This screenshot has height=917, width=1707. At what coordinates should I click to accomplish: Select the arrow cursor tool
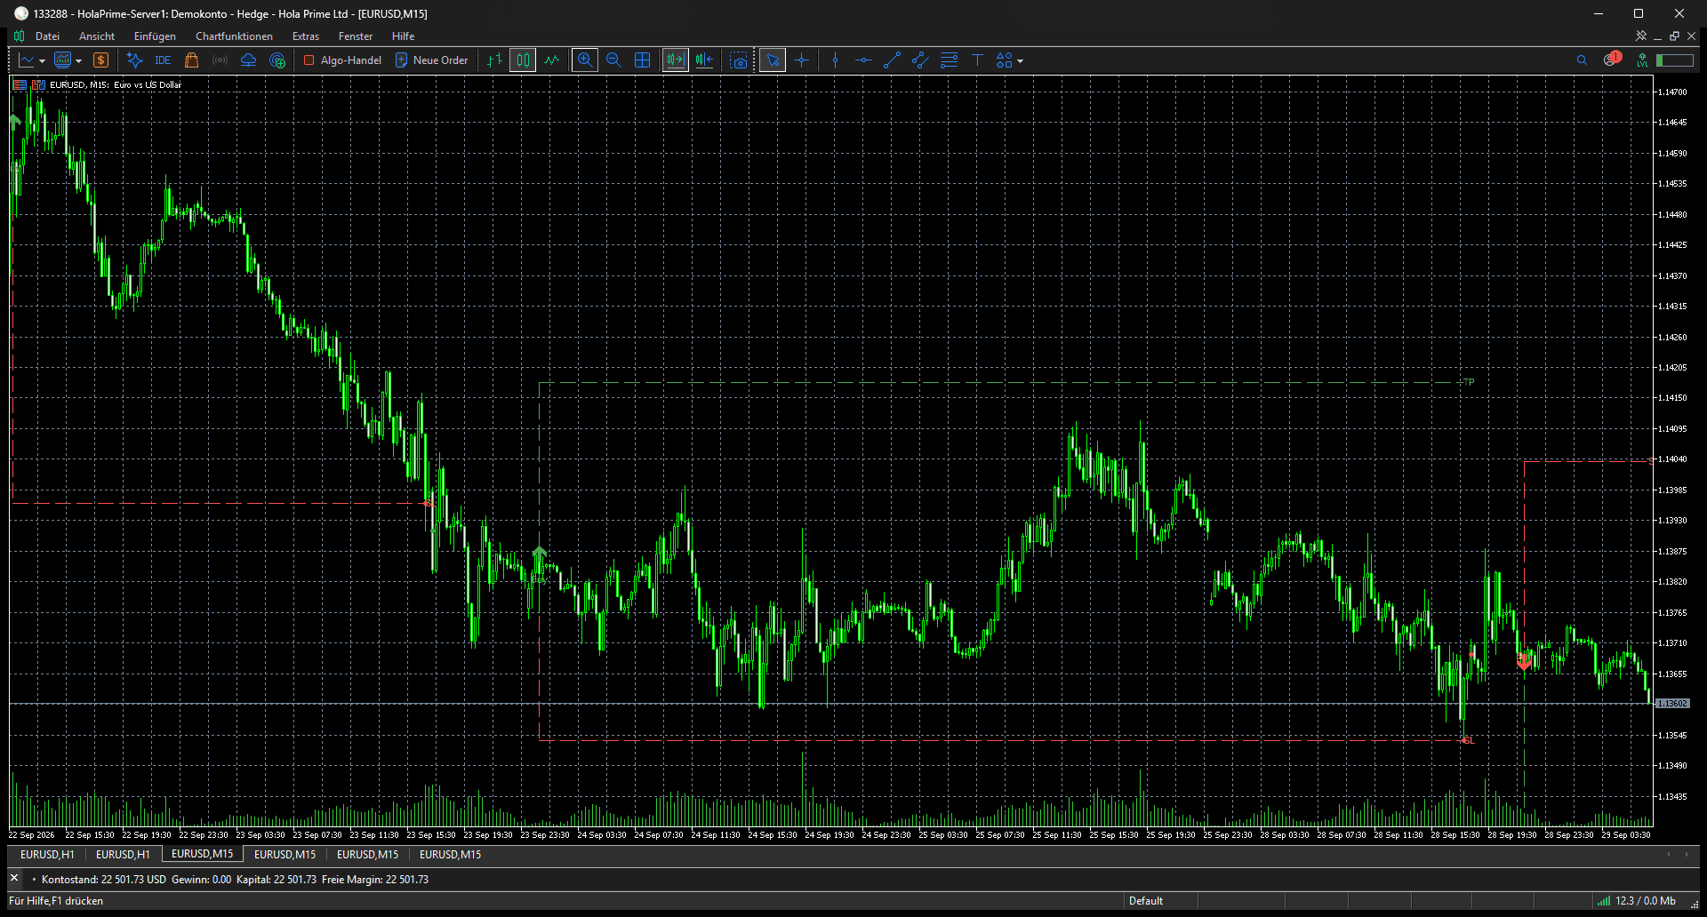(x=773, y=60)
